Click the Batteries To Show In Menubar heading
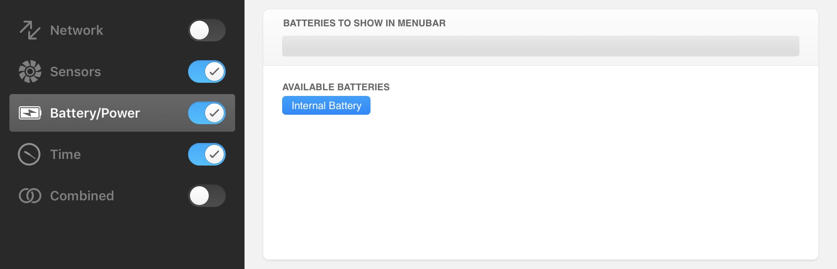The height and width of the screenshot is (269, 837). click(x=364, y=23)
